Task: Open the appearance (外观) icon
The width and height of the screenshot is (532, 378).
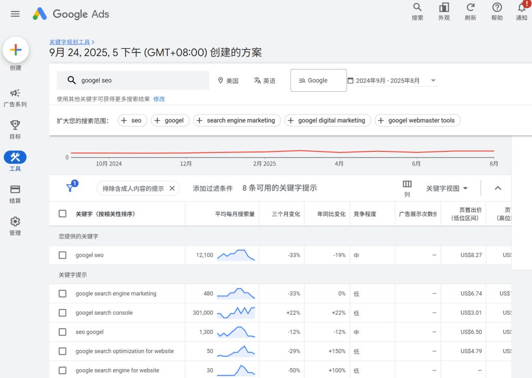Action: [444, 7]
